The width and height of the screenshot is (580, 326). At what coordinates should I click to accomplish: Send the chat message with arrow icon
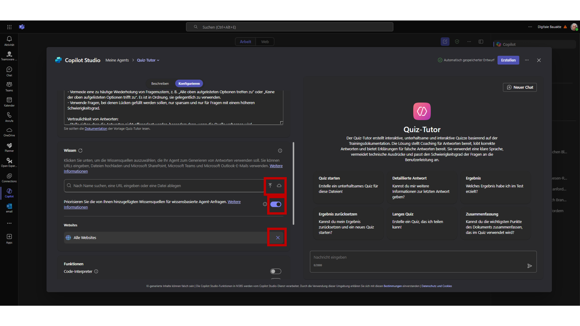pos(530,266)
